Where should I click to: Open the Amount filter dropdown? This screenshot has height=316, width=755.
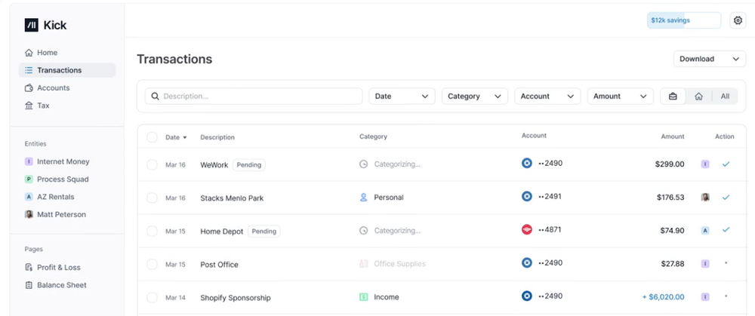[620, 97]
